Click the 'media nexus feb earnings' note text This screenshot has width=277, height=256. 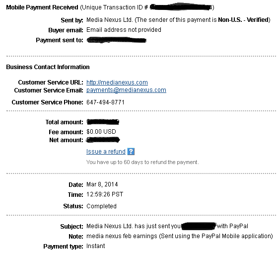point(122,236)
